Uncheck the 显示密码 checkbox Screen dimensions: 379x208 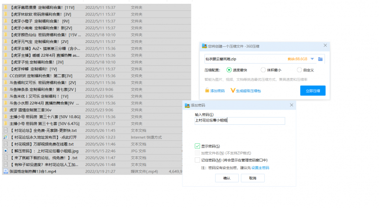click(198, 146)
